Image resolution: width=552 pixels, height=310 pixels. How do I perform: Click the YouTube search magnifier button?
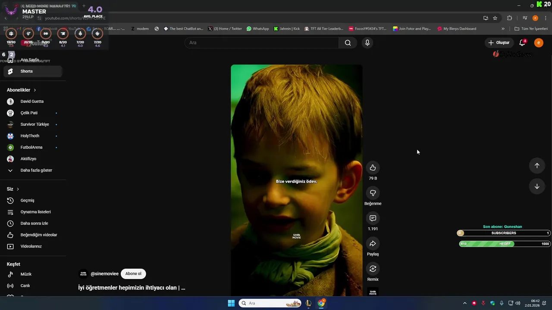(348, 43)
